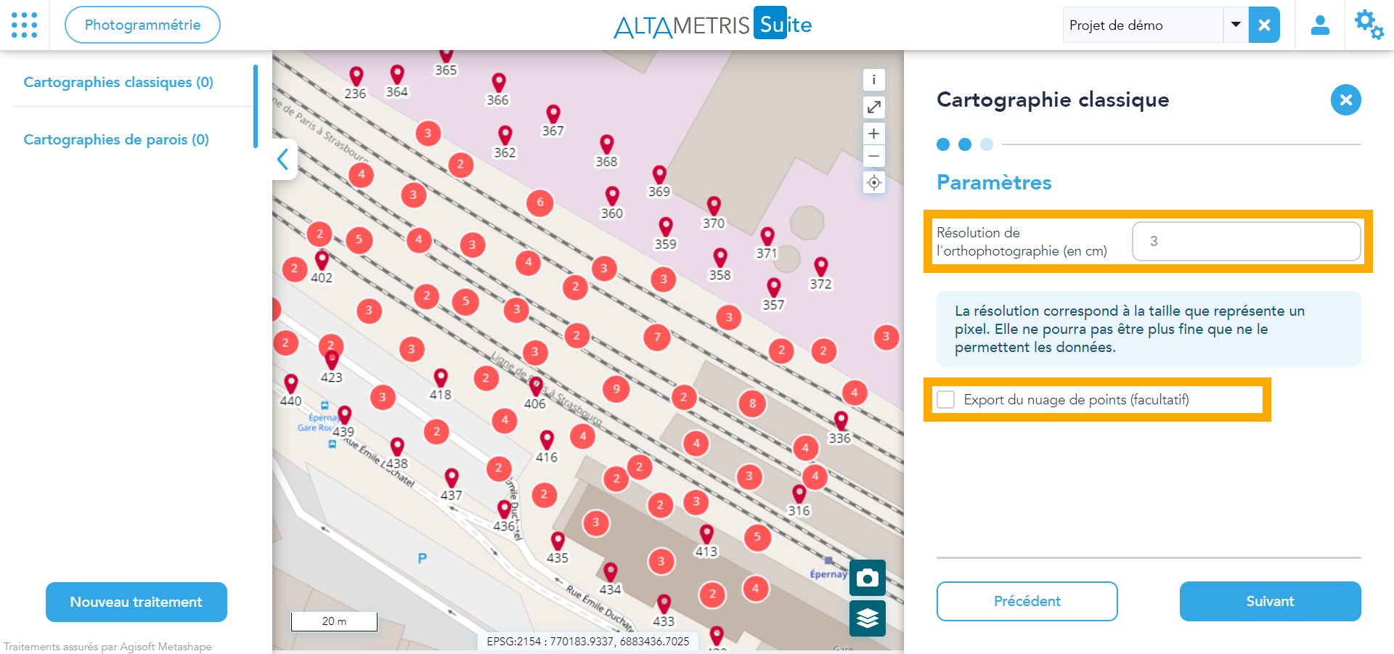Start a Nouveau traitement

[136, 602]
